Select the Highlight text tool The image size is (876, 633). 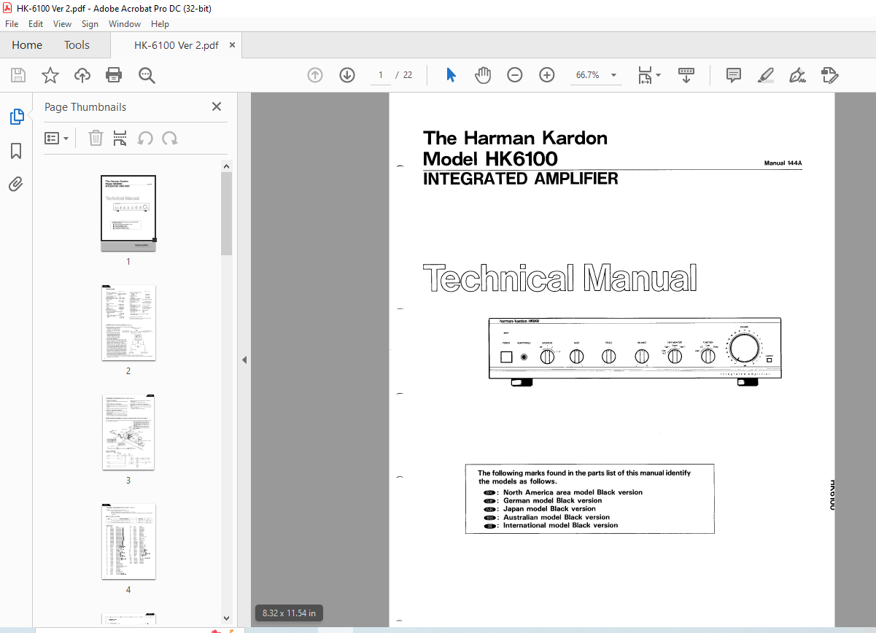[x=766, y=75]
